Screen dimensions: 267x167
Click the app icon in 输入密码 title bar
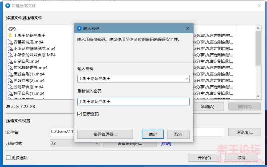[79, 28]
